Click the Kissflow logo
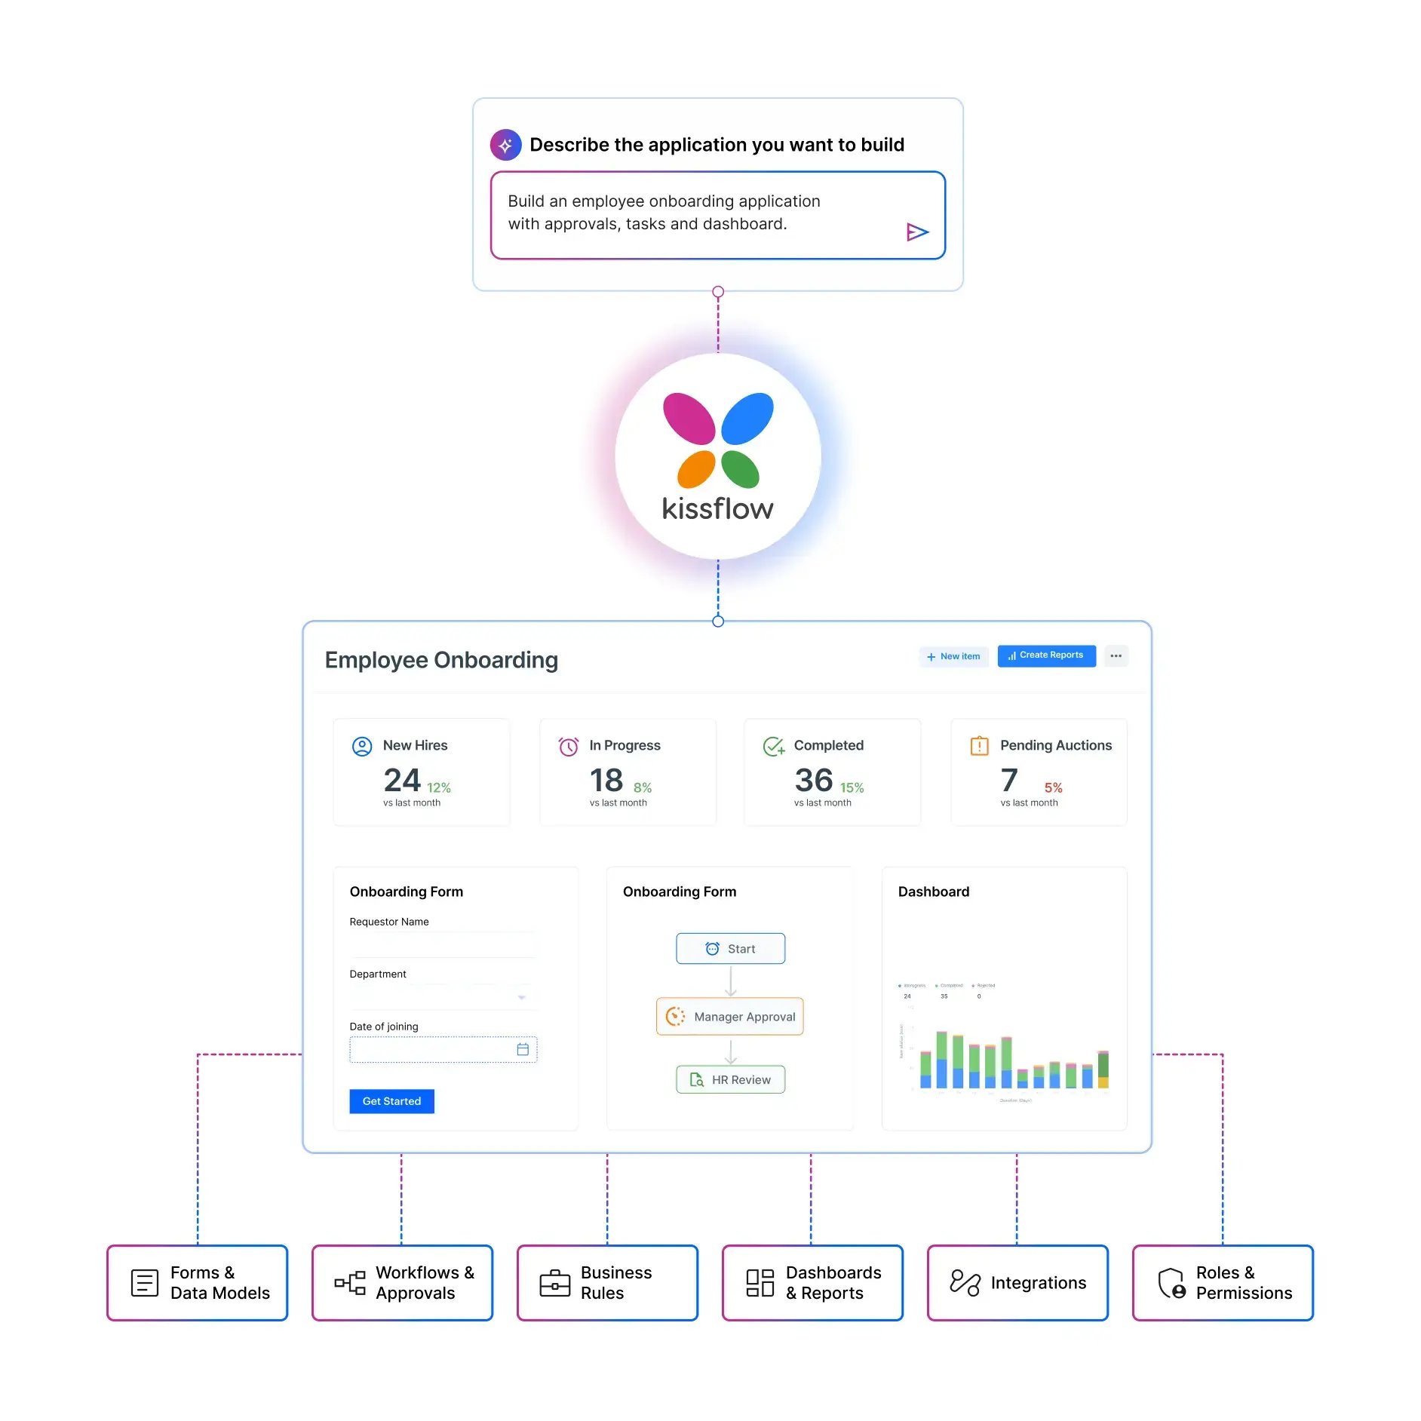The height and width of the screenshot is (1421, 1421). tap(718, 457)
